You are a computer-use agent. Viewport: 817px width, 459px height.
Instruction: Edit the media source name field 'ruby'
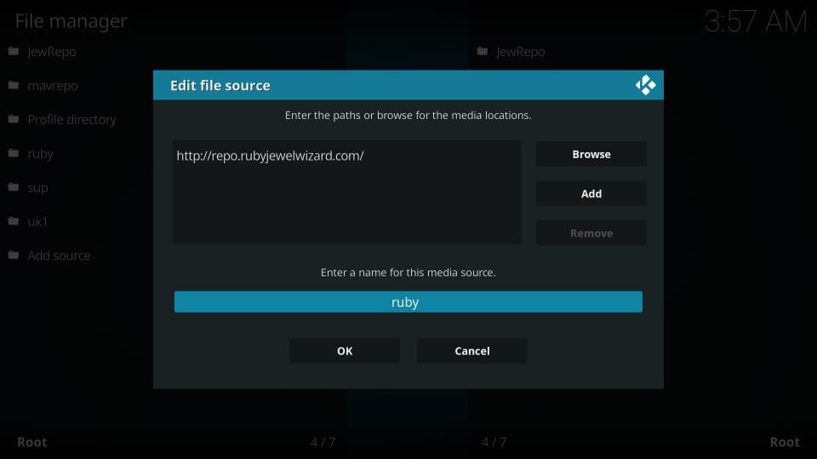coord(408,302)
